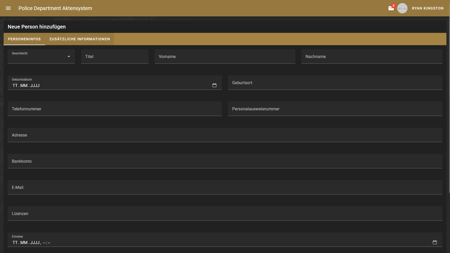Click the Police Department Aktensystem title
Viewport: 450px width, 253px height.
tap(55, 8)
